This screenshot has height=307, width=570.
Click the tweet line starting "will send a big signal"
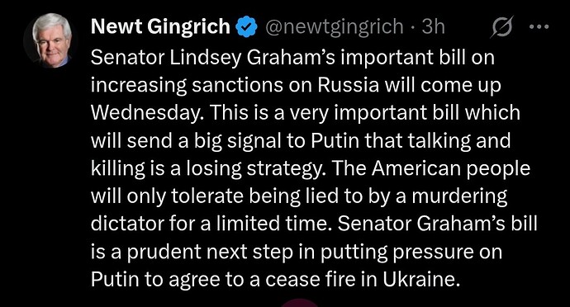300,141
